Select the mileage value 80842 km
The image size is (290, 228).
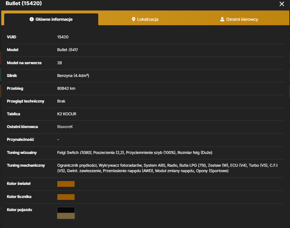pos(66,88)
